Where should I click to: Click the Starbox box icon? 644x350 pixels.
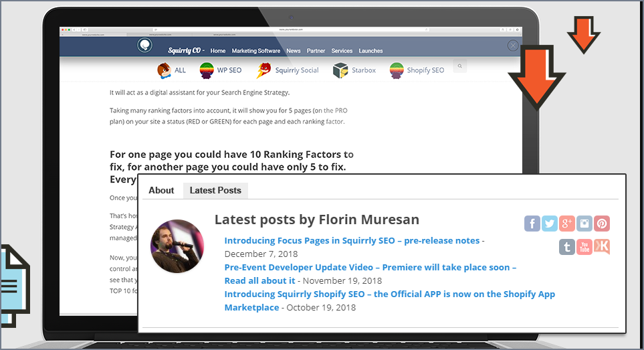point(340,70)
